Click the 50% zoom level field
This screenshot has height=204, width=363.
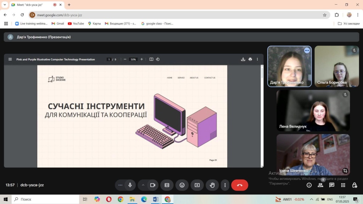pos(133,59)
